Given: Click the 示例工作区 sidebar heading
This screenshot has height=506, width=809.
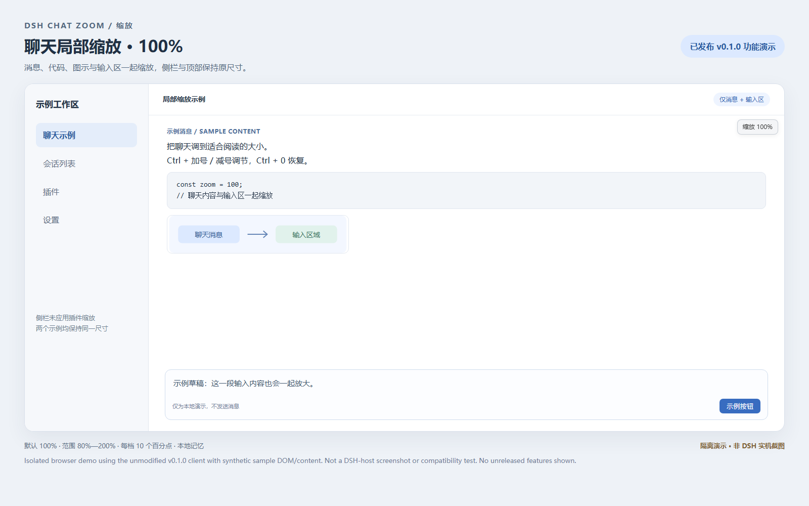Looking at the screenshot, I should click(57, 104).
